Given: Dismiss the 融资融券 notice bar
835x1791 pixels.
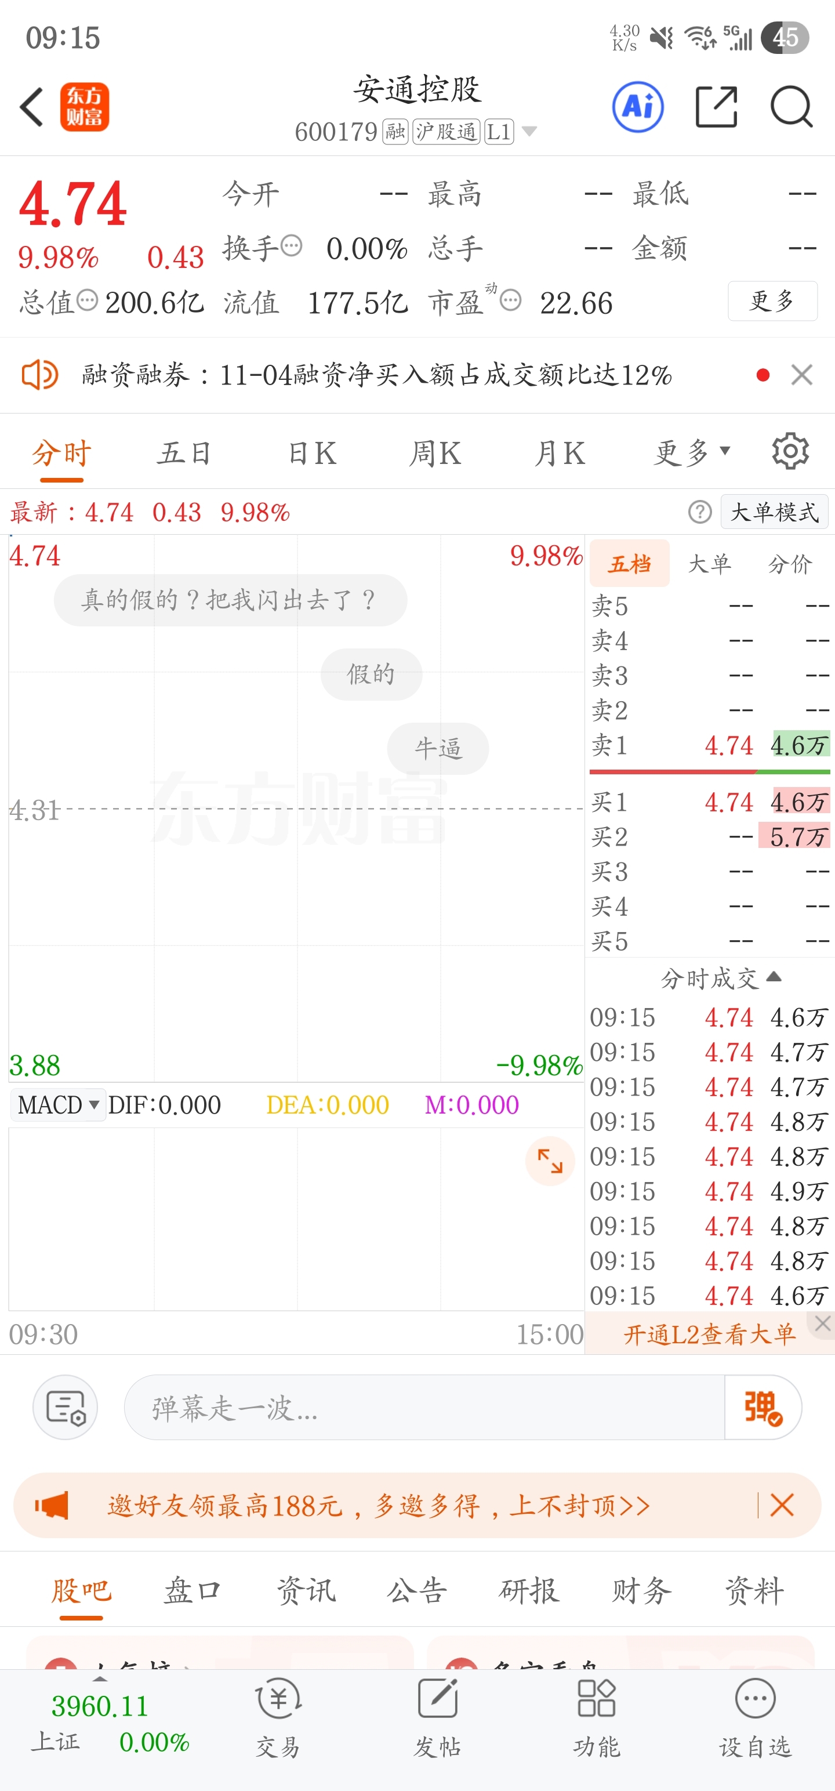Looking at the screenshot, I should [x=801, y=375].
